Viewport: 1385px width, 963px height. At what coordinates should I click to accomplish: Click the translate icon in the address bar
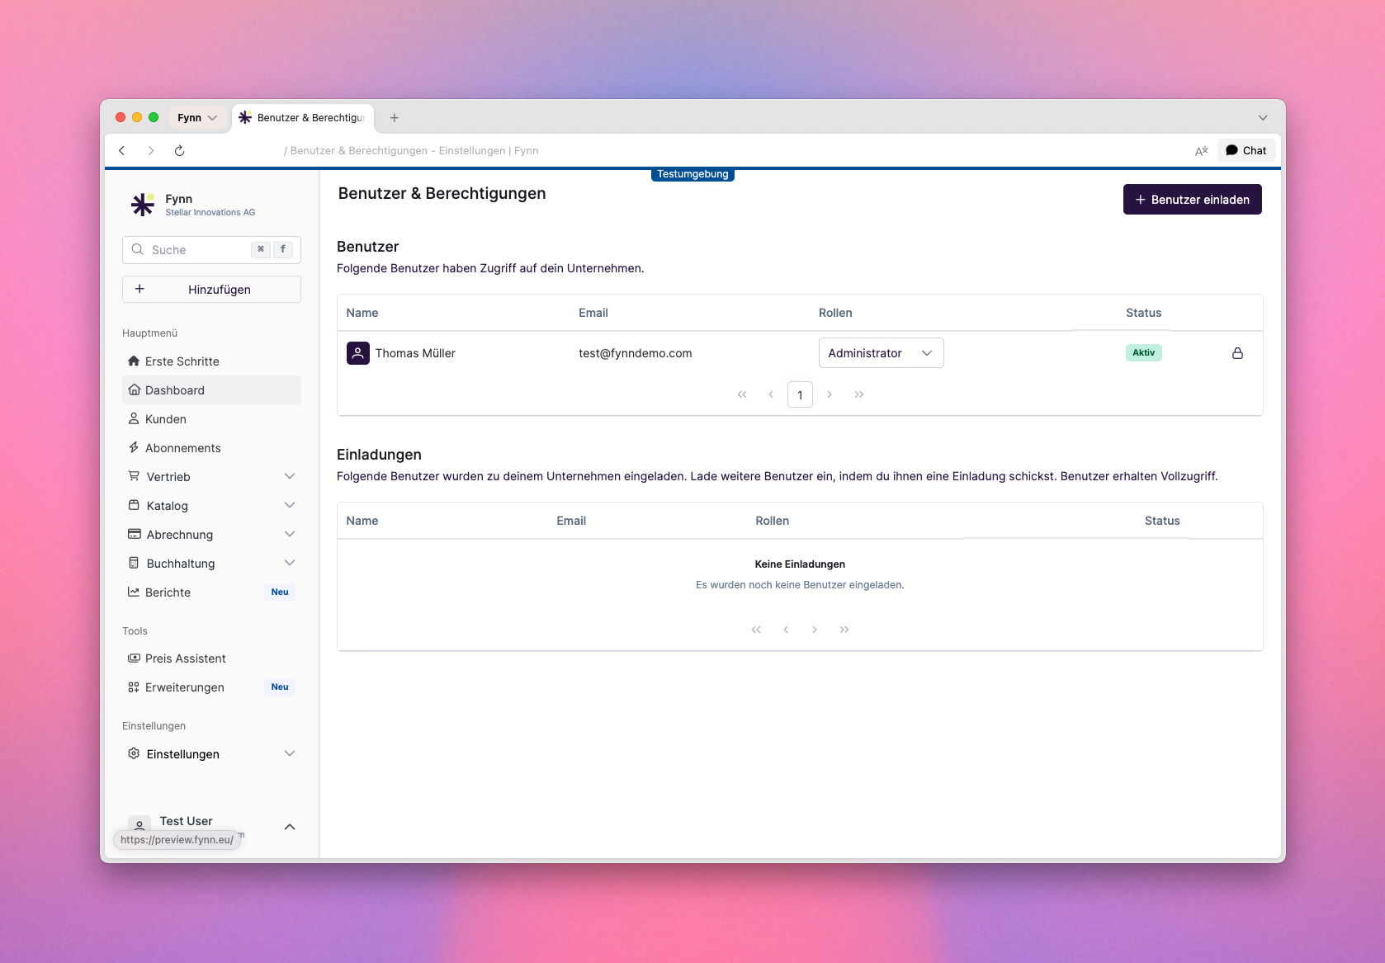[x=1201, y=151]
